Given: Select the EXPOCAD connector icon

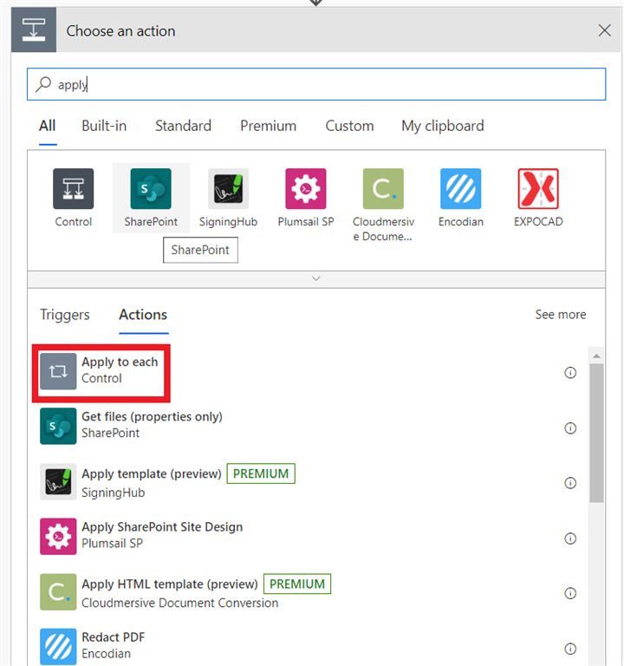Looking at the screenshot, I should coord(538,188).
